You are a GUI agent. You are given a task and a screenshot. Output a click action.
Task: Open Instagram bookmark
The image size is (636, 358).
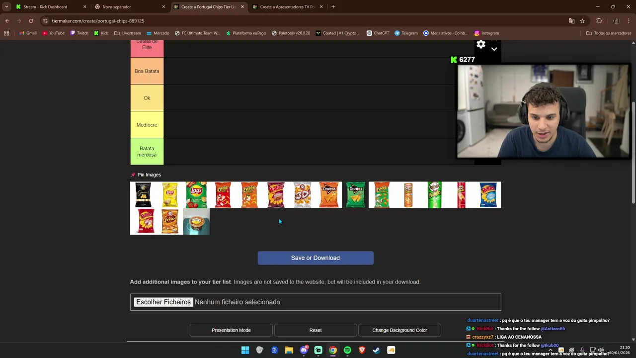click(486, 33)
